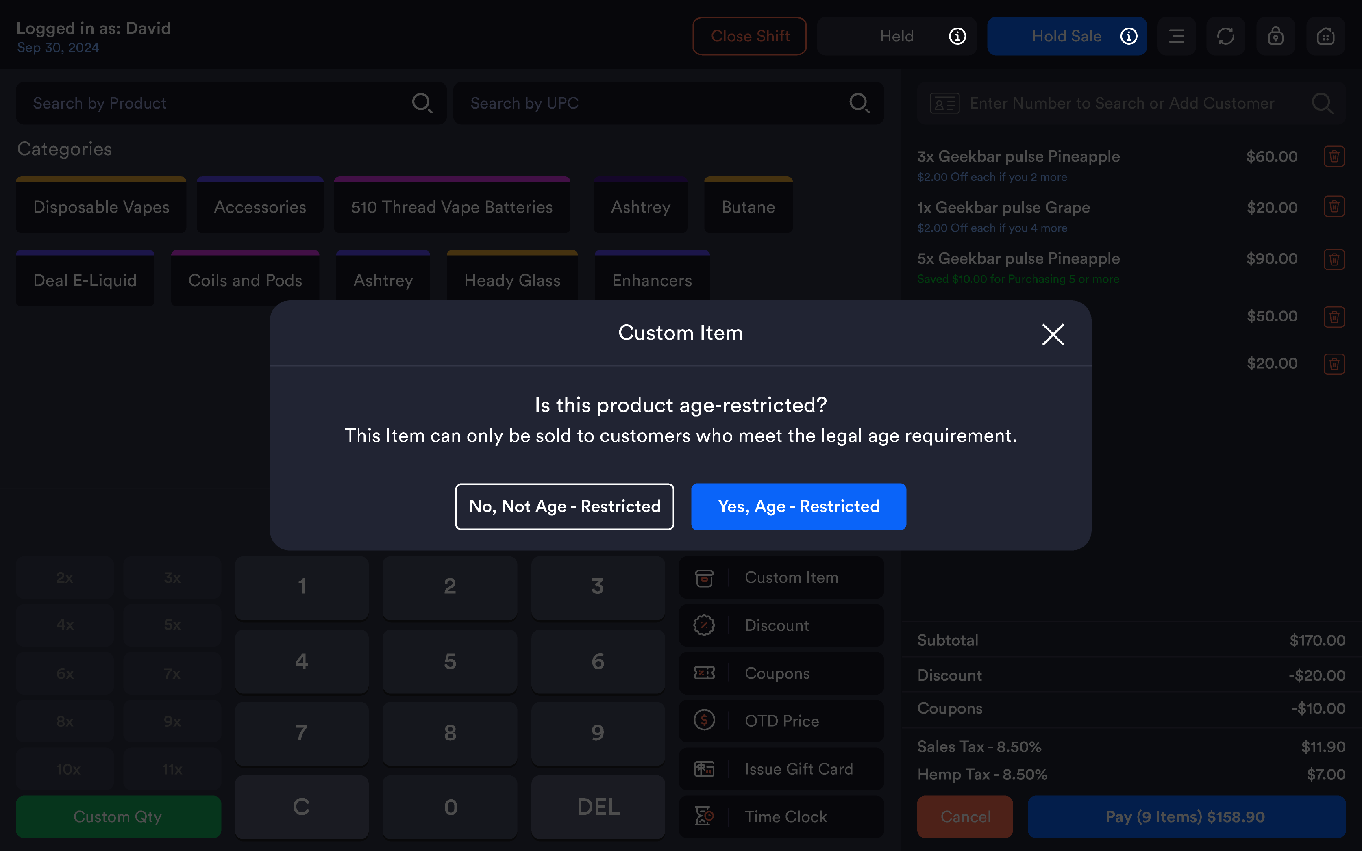Choose No, Not Age - Restricted
The width and height of the screenshot is (1362, 851).
[564, 506]
